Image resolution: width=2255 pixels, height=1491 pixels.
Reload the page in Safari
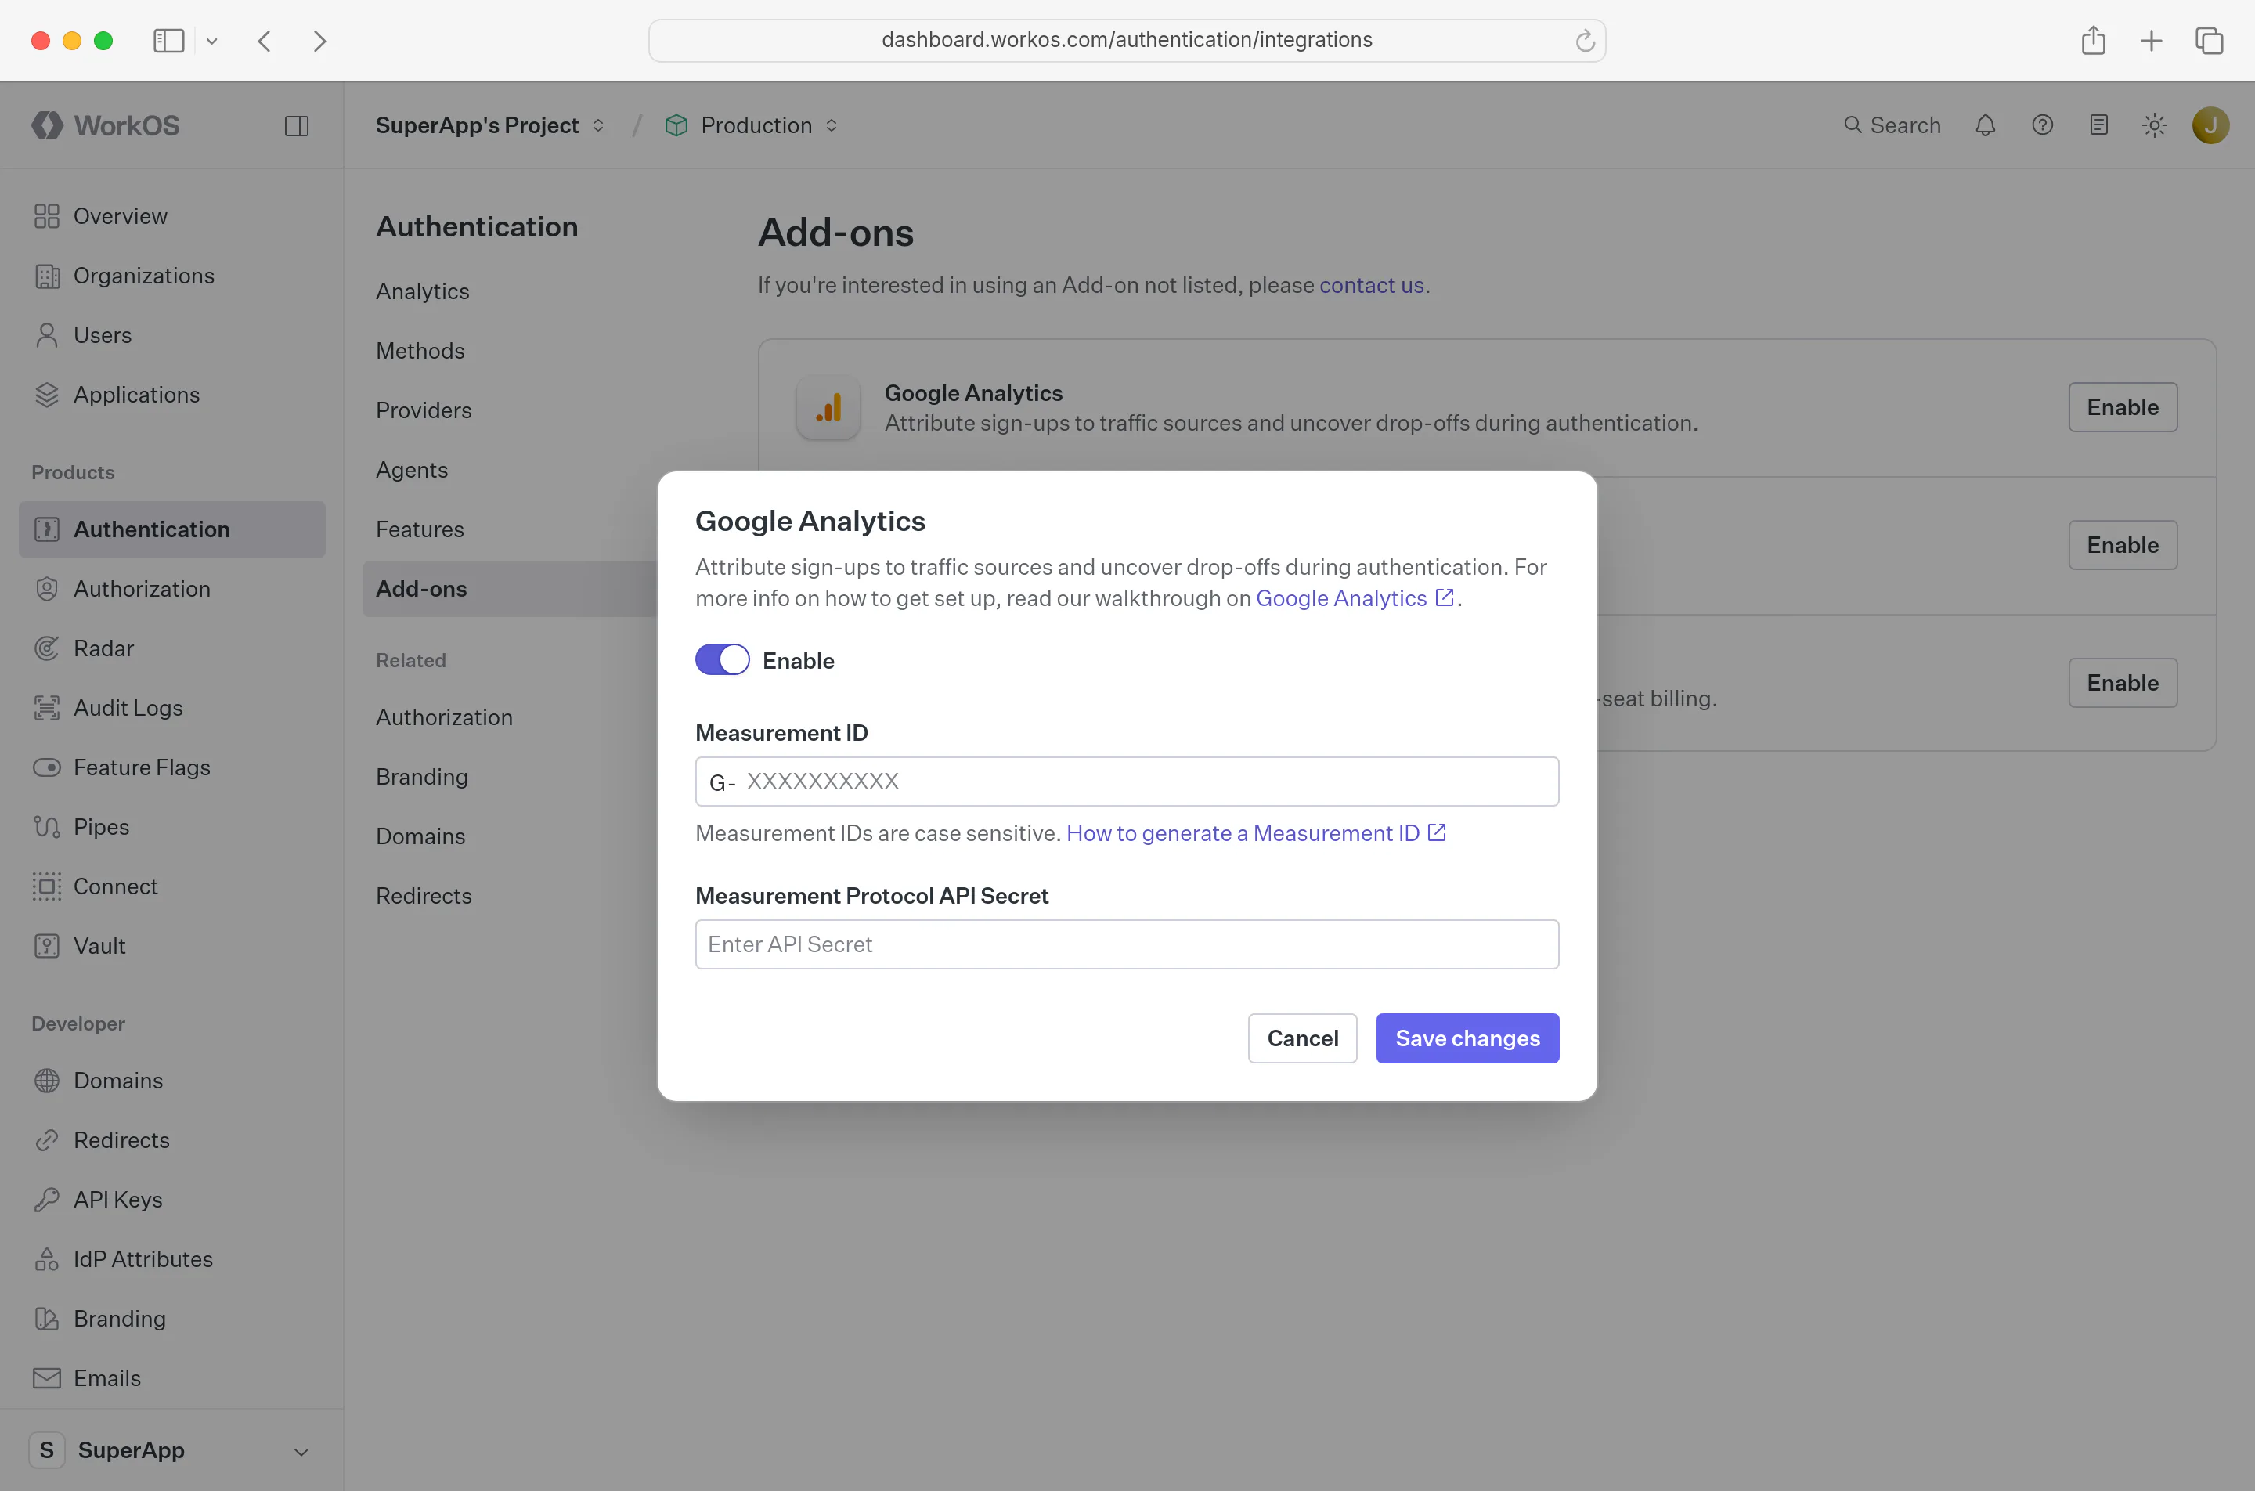pyautogui.click(x=1584, y=41)
